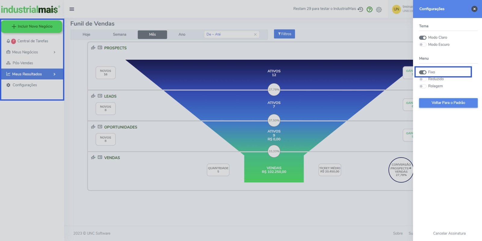482x241 pixels.
Task: Switch on the Reduzido menu toggle
Action: [x=422, y=79]
